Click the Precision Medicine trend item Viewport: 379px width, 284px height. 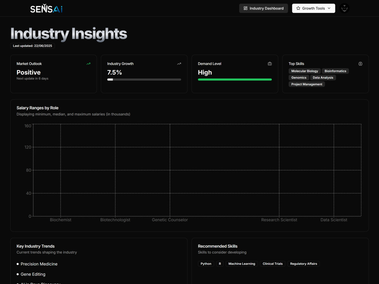click(x=39, y=264)
